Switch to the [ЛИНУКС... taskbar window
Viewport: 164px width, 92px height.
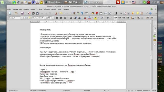74,2
